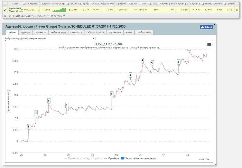242x168 pixels.
Task: Switch to the Любимые игры tab
Action: pos(58,32)
